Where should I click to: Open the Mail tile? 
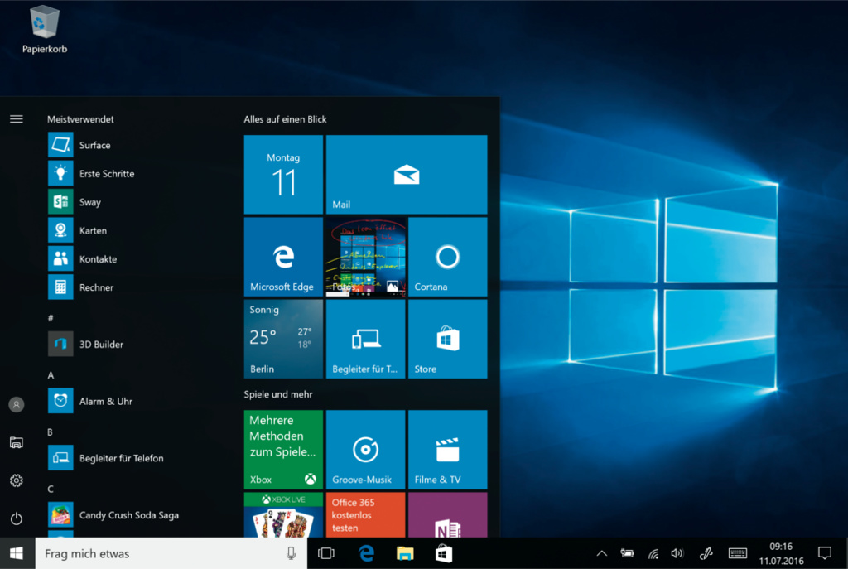(406, 175)
